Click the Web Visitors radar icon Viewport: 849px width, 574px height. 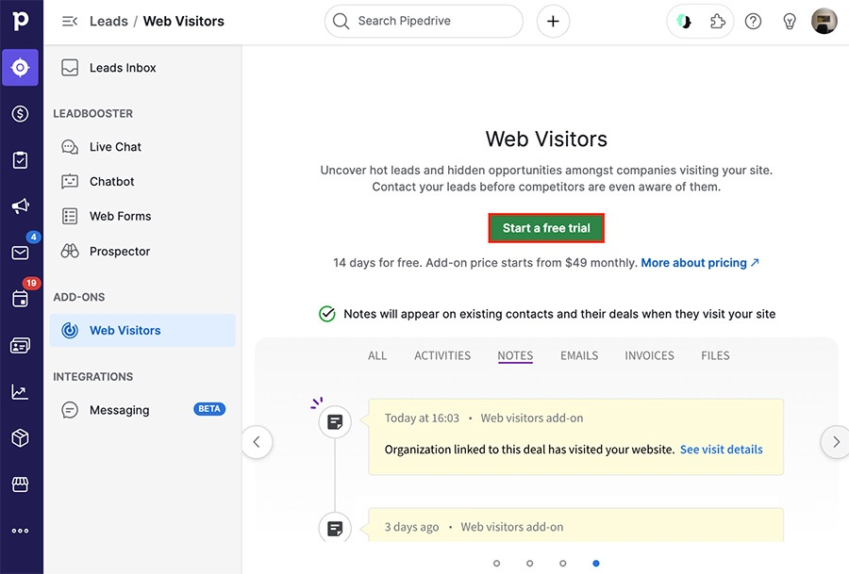70,330
